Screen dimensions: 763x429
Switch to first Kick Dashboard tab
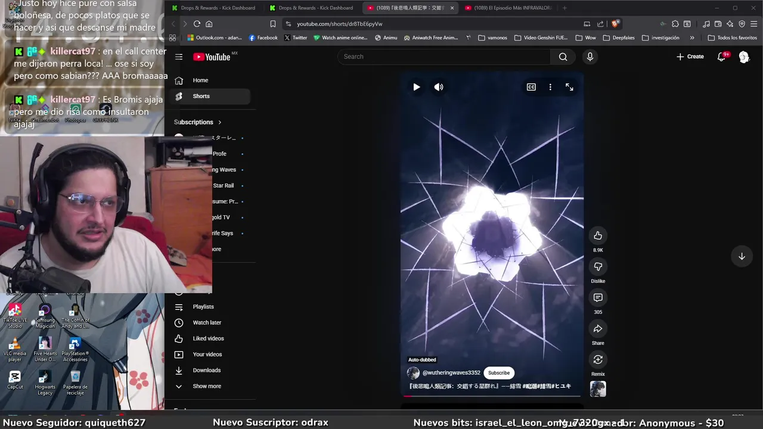(x=213, y=8)
